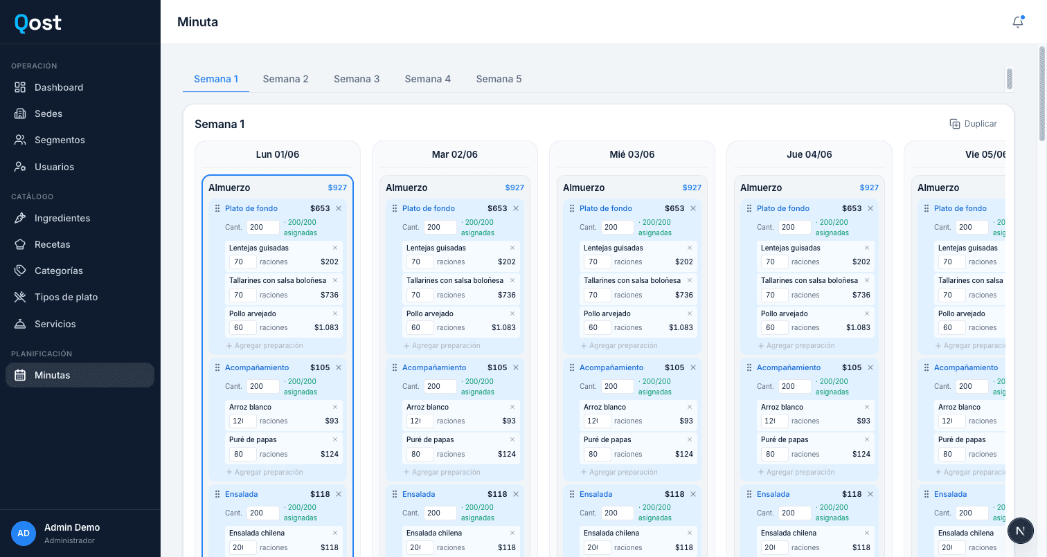Click Monday's Acompañamiento title link
The height and width of the screenshot is (557, 1047).
pyautogui.click(x=257, y=367)
